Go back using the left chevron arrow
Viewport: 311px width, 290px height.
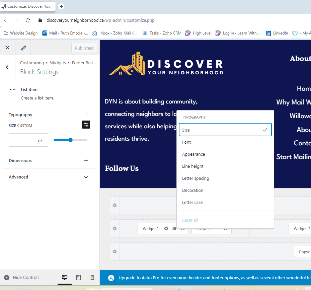(7, 67)
